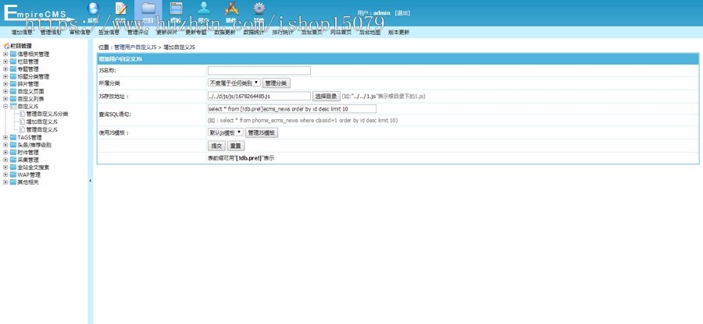This screenshot has width=703, height=324.
Task: Click folder icon of 标题分类管理
Action: point(13,77)
